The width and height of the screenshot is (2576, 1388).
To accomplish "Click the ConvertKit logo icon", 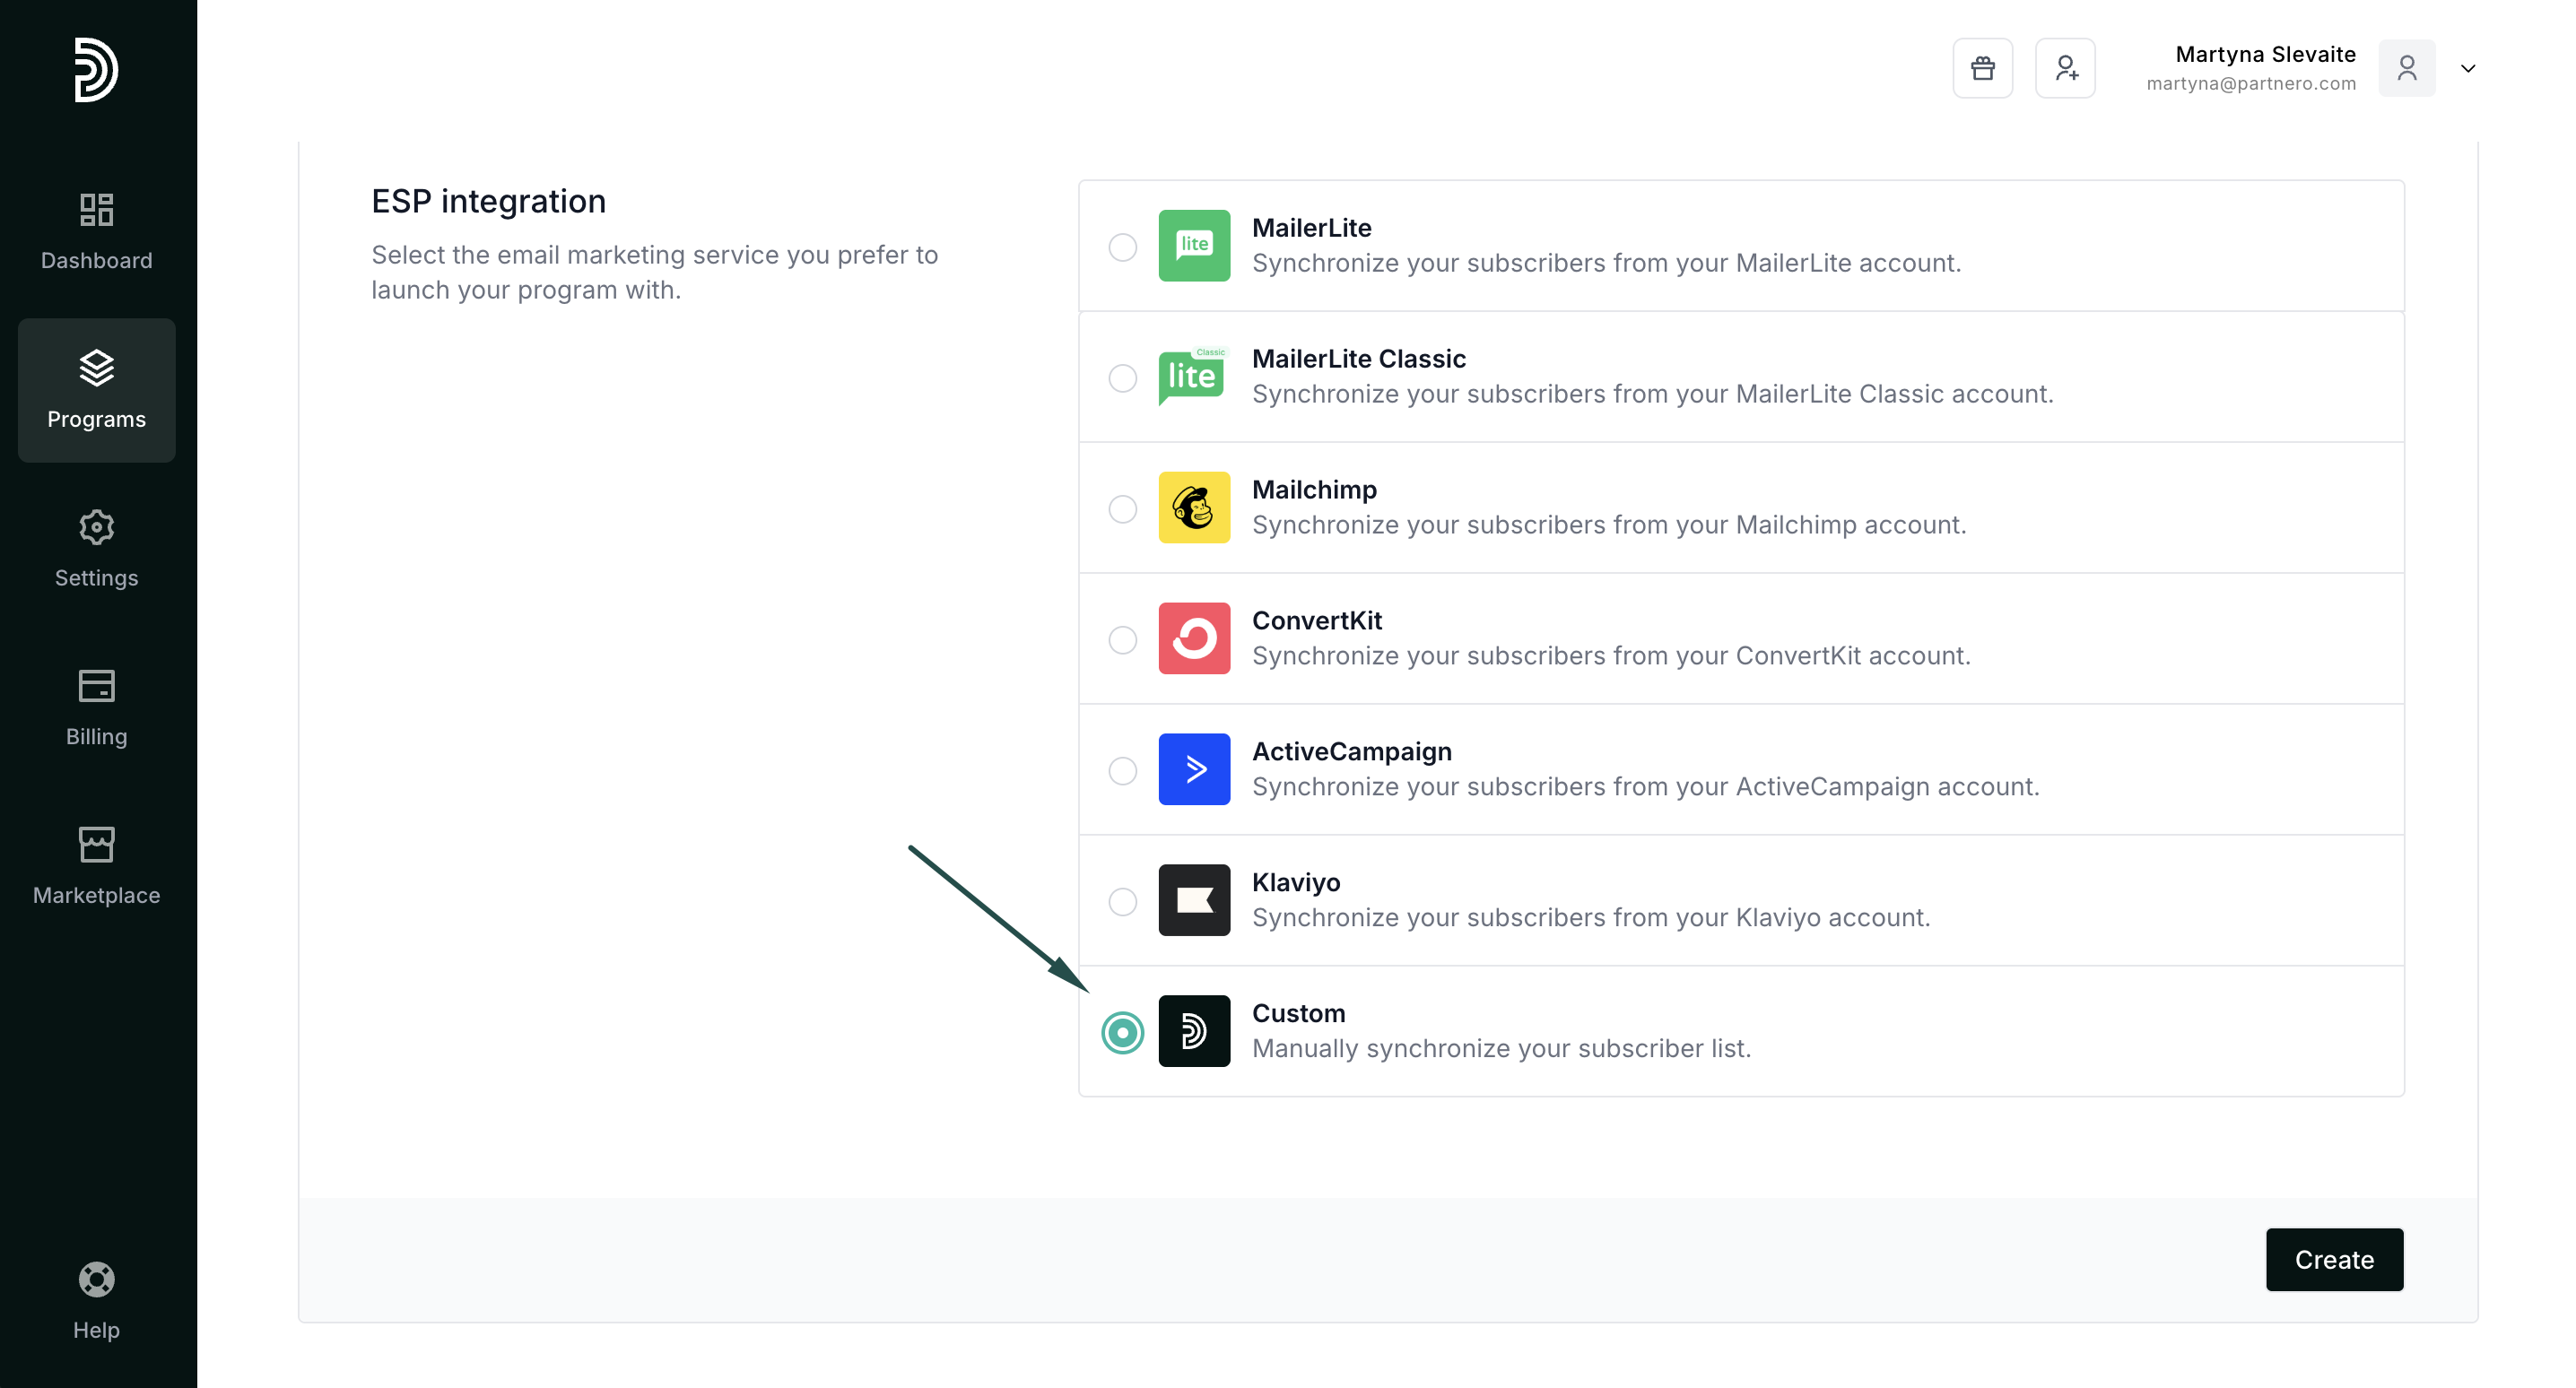I will 1194,639.
